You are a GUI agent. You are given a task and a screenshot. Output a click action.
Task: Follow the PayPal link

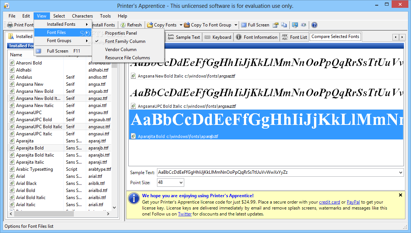click(353, 202)
